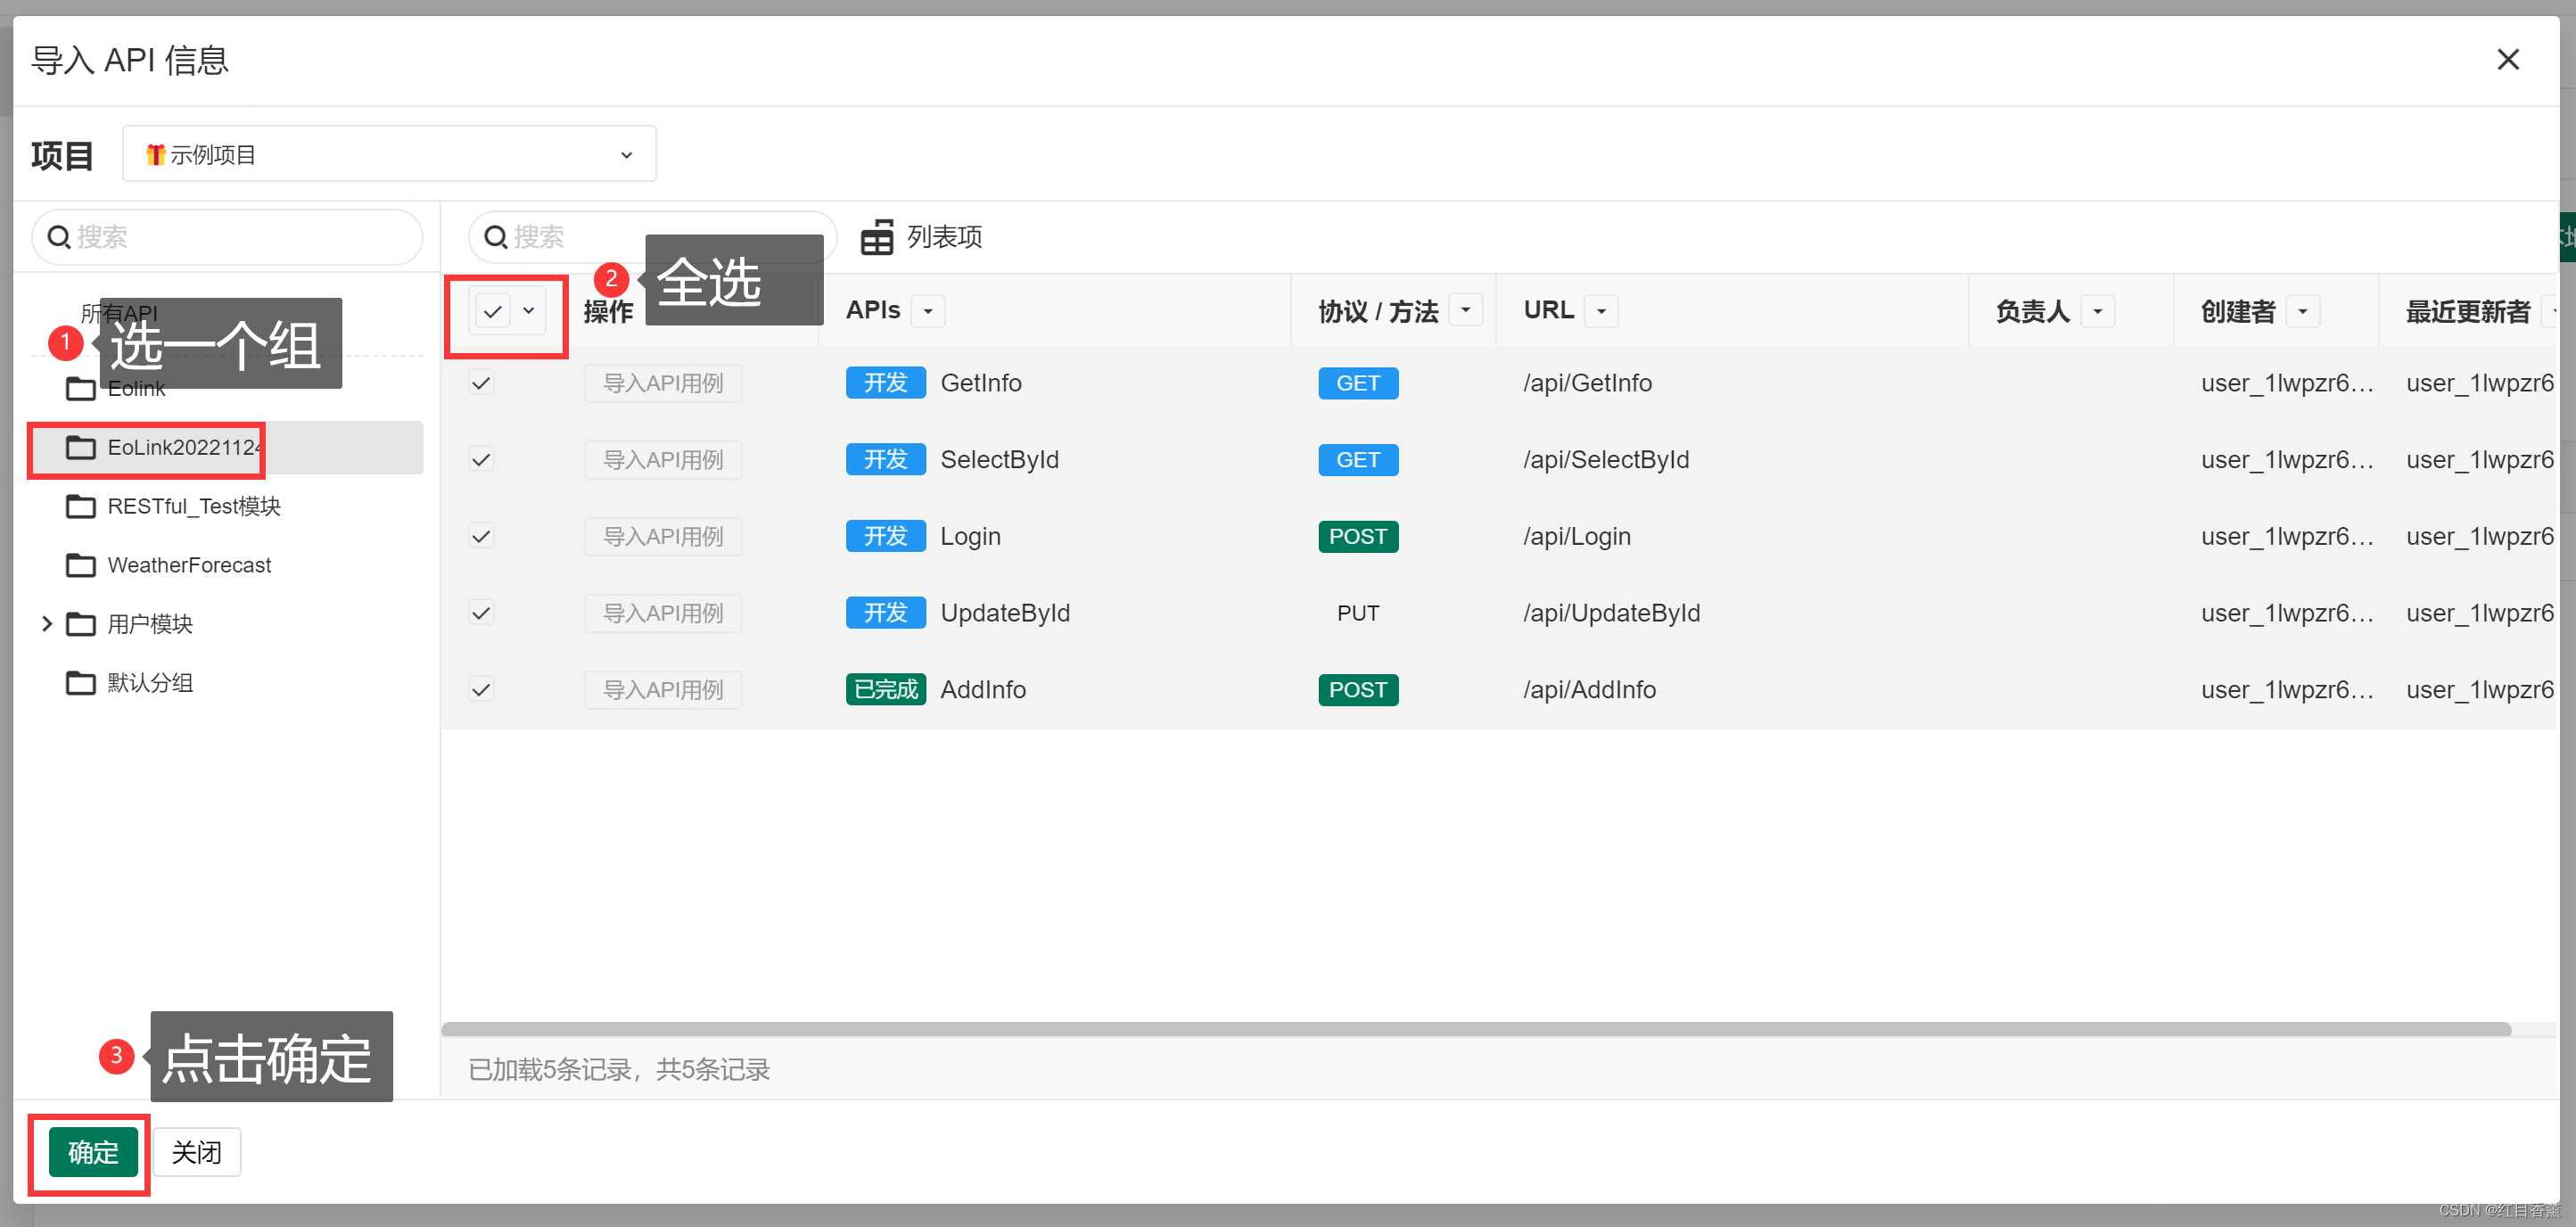
Task: Close the import API dialog with X
Action: click(x=2507, y=59)
